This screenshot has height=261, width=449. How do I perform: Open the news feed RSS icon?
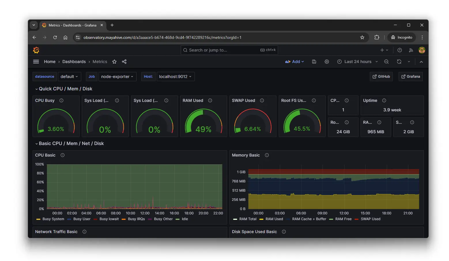(411, 50)
